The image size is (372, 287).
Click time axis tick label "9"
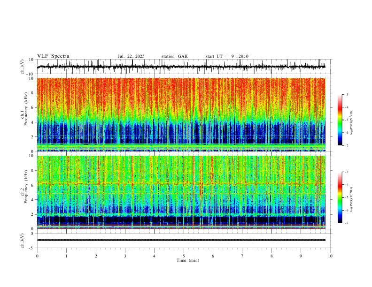tap(301, 256)
